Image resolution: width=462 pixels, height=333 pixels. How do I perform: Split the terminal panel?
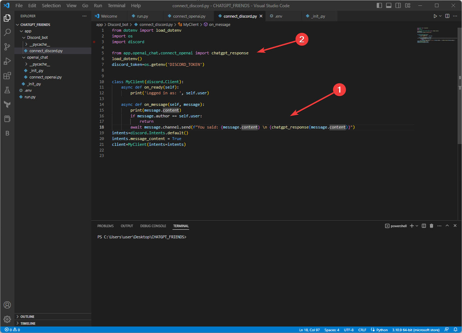424,226
